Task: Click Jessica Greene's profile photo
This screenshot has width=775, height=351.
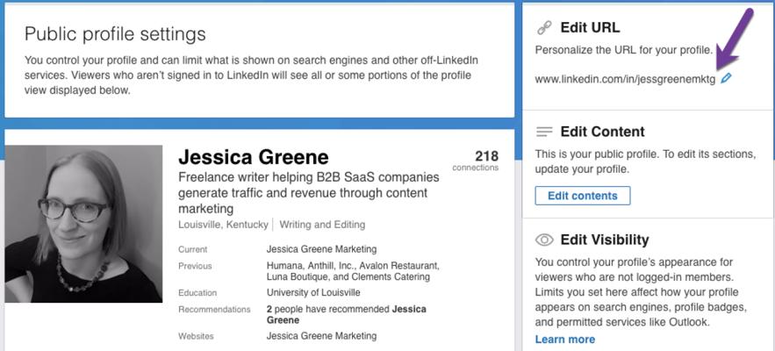Action: (83, 224)
